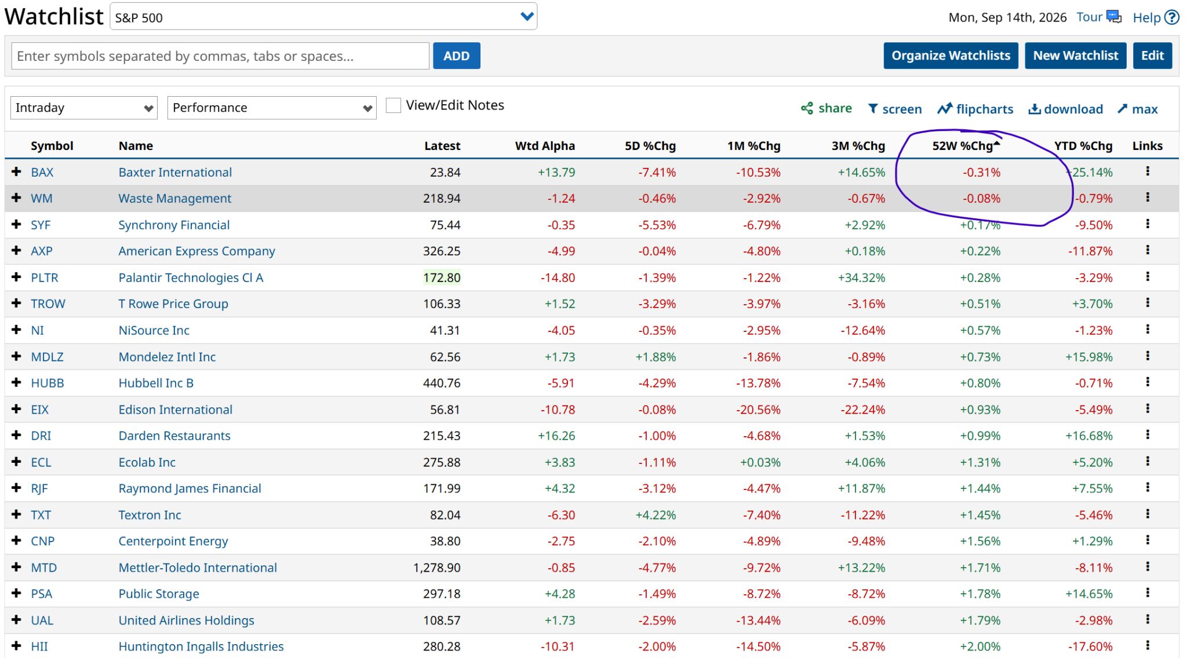Download the watchlist data
This screenshot has height=658, width=1187.
coord(1065,109)
